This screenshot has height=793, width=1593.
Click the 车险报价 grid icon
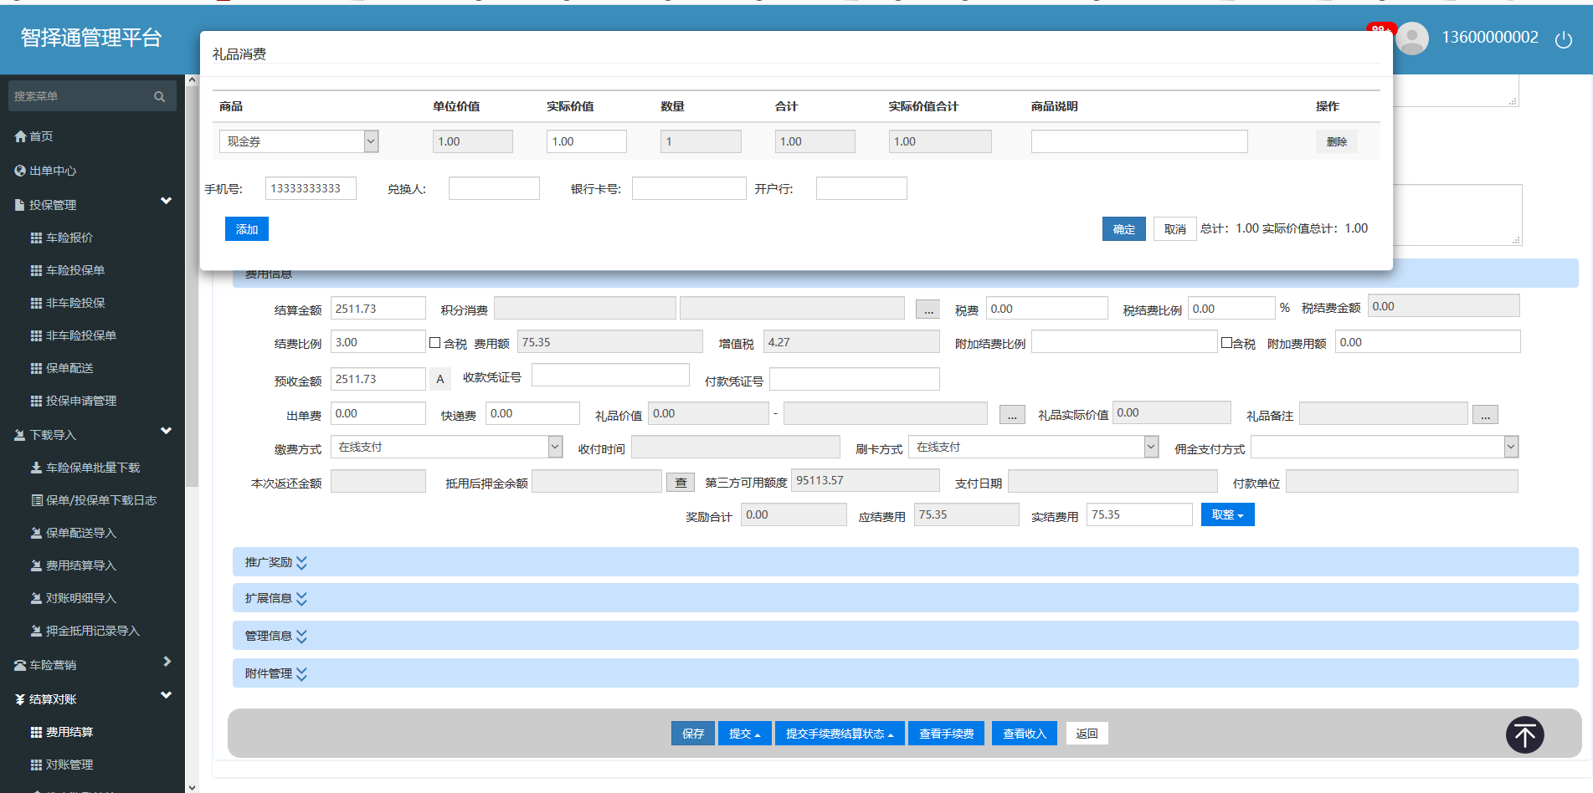tap(36, 238)
